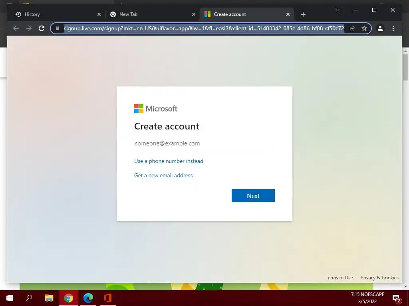Open the Office app from the taskbar
The width and height of the screenshot is (409, 306).
[x=108, y=298]
